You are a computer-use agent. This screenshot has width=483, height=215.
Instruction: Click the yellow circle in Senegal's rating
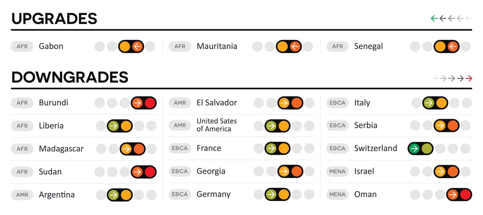coord(440,47)
